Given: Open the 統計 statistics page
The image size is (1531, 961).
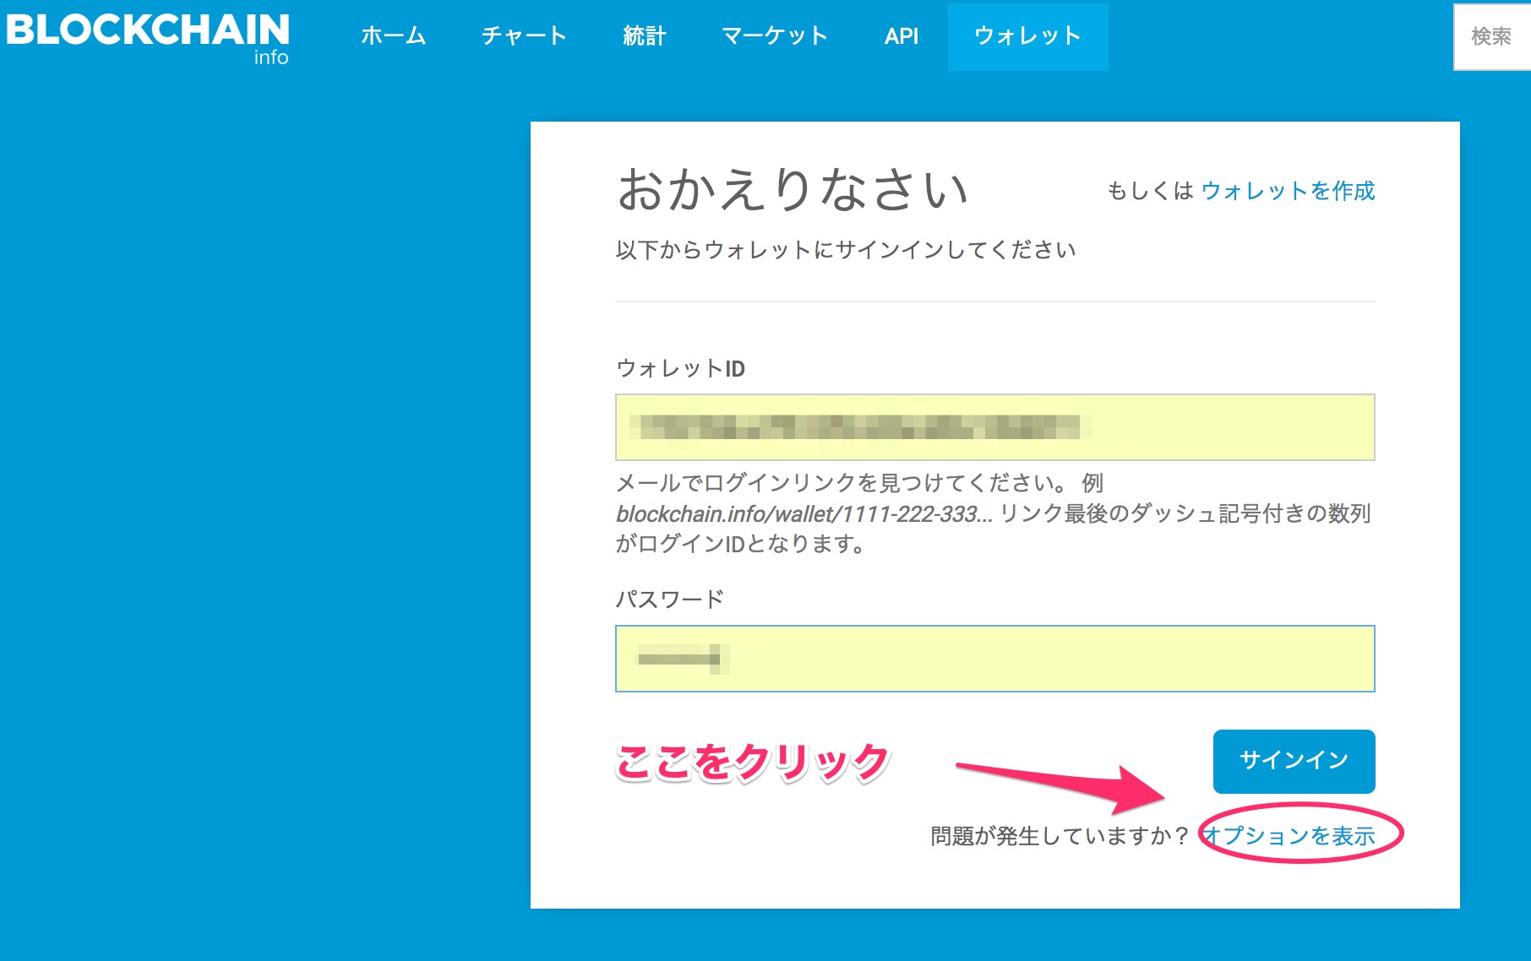Looking at the screenshot, I should click(x=645, y=35).
